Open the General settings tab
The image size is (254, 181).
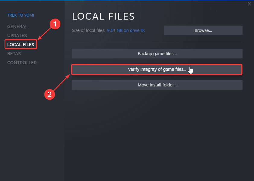pyautogui.click(x=17, y=27)
